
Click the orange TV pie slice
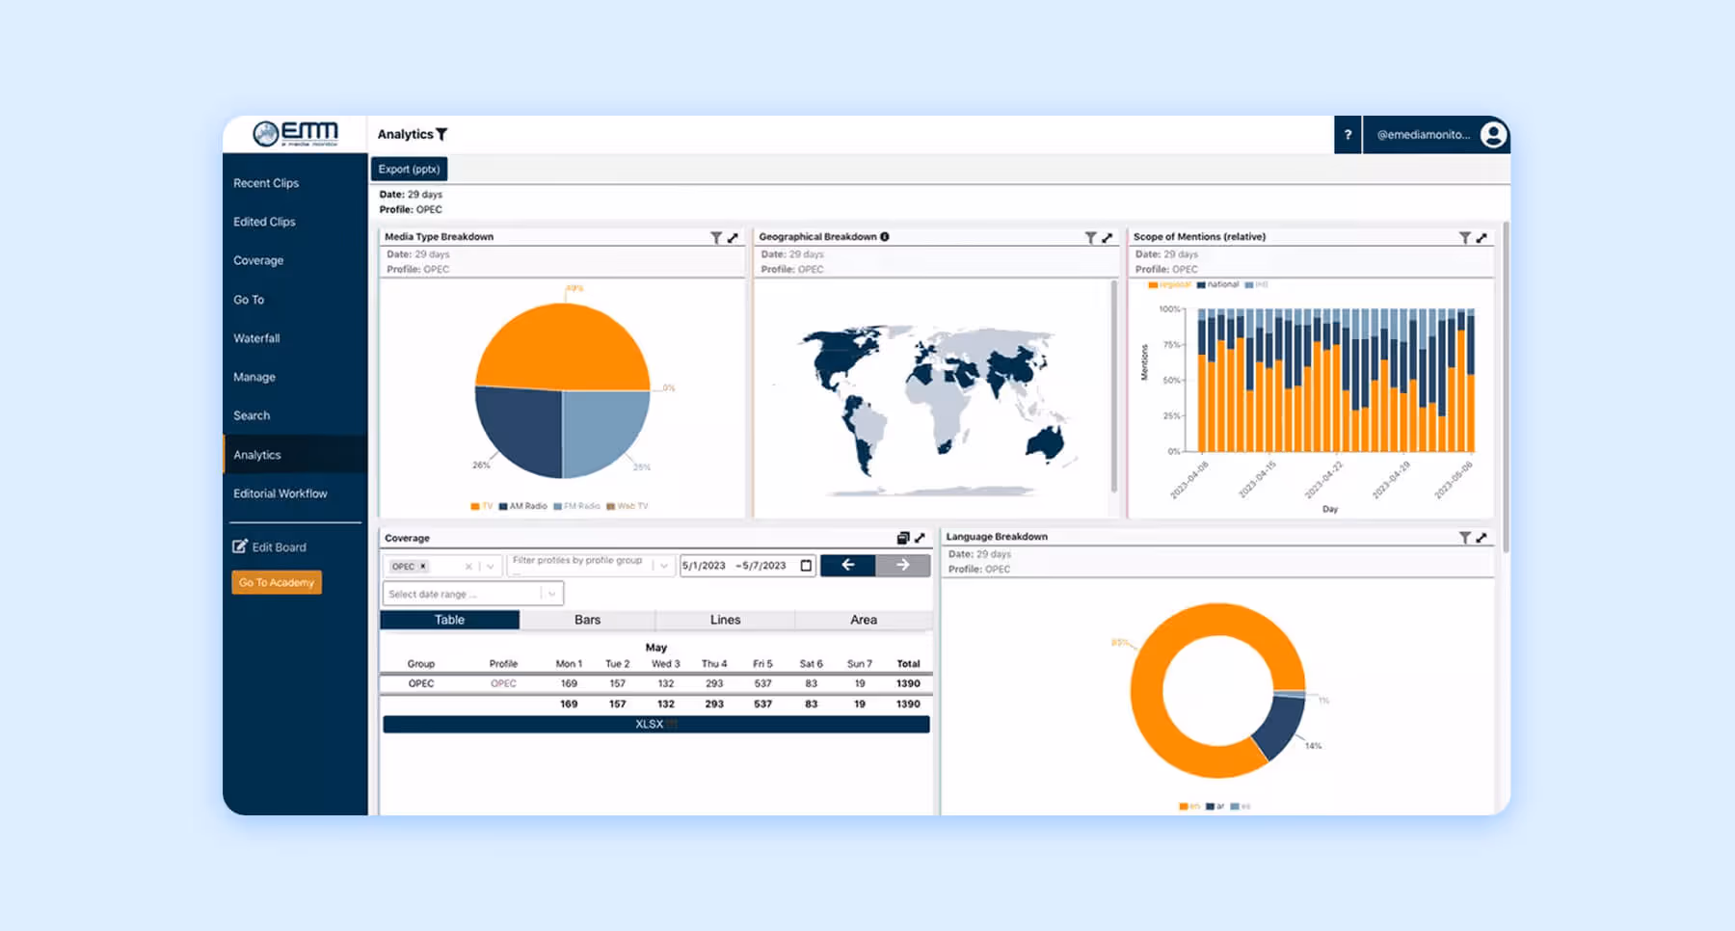click(563, 347)
